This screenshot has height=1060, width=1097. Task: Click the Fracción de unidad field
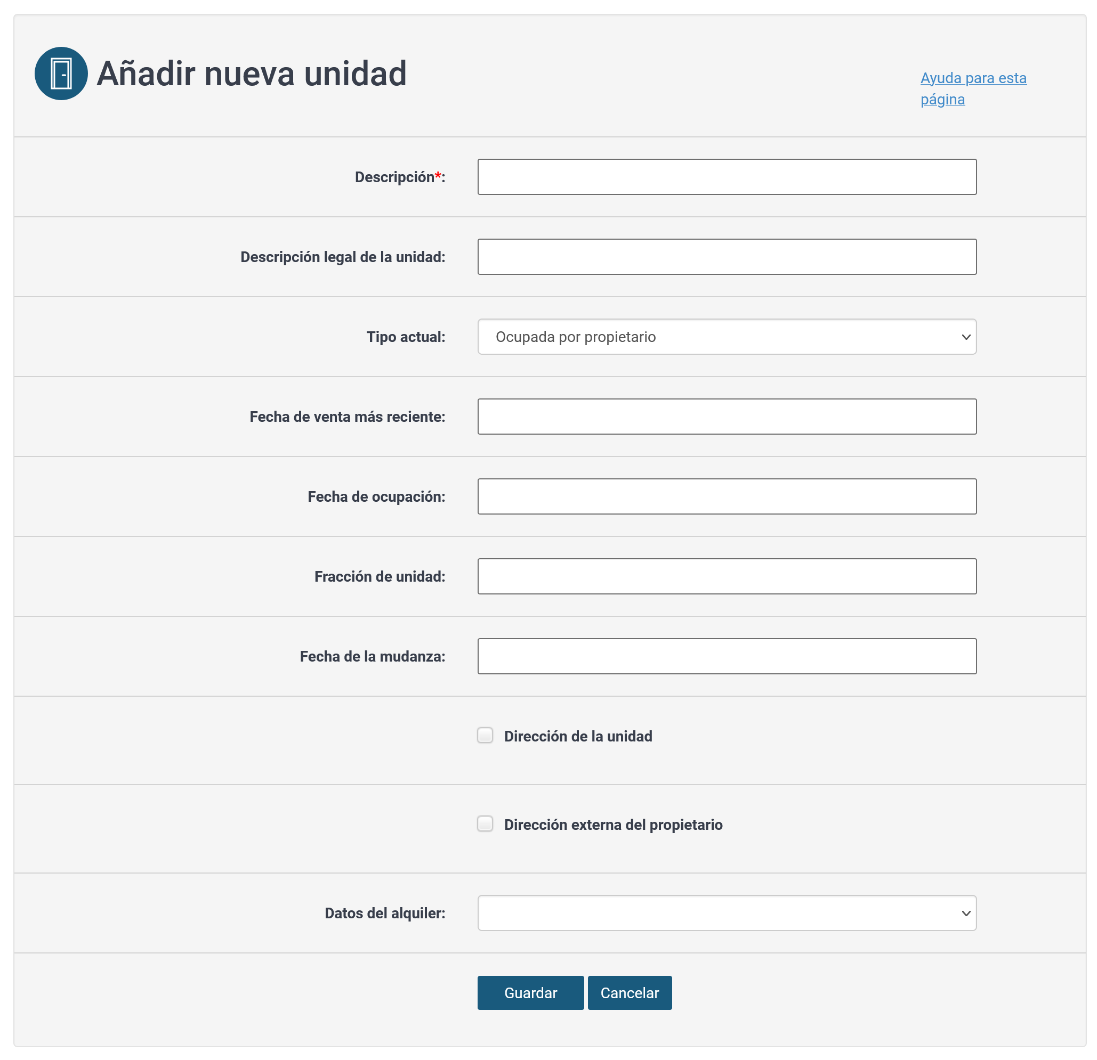click(727, 577)
